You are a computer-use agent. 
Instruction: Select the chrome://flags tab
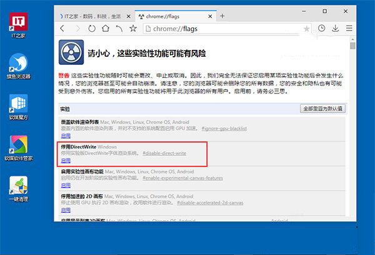point(176,16)
